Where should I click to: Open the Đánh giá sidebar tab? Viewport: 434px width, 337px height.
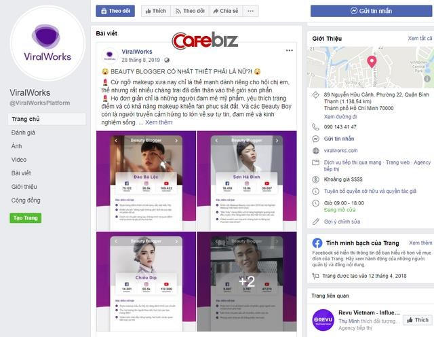23,132
